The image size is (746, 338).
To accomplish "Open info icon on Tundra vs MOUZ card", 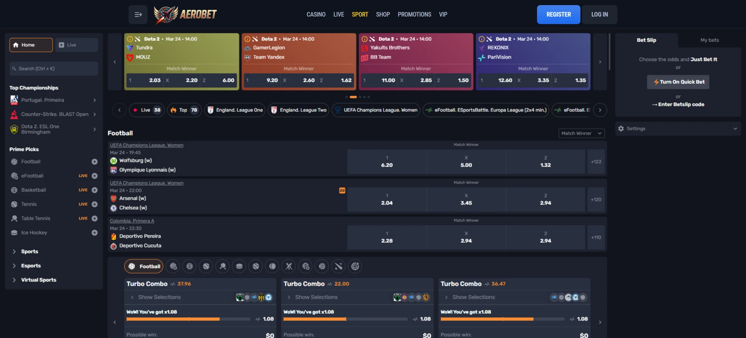I will [x=130, y=39].
